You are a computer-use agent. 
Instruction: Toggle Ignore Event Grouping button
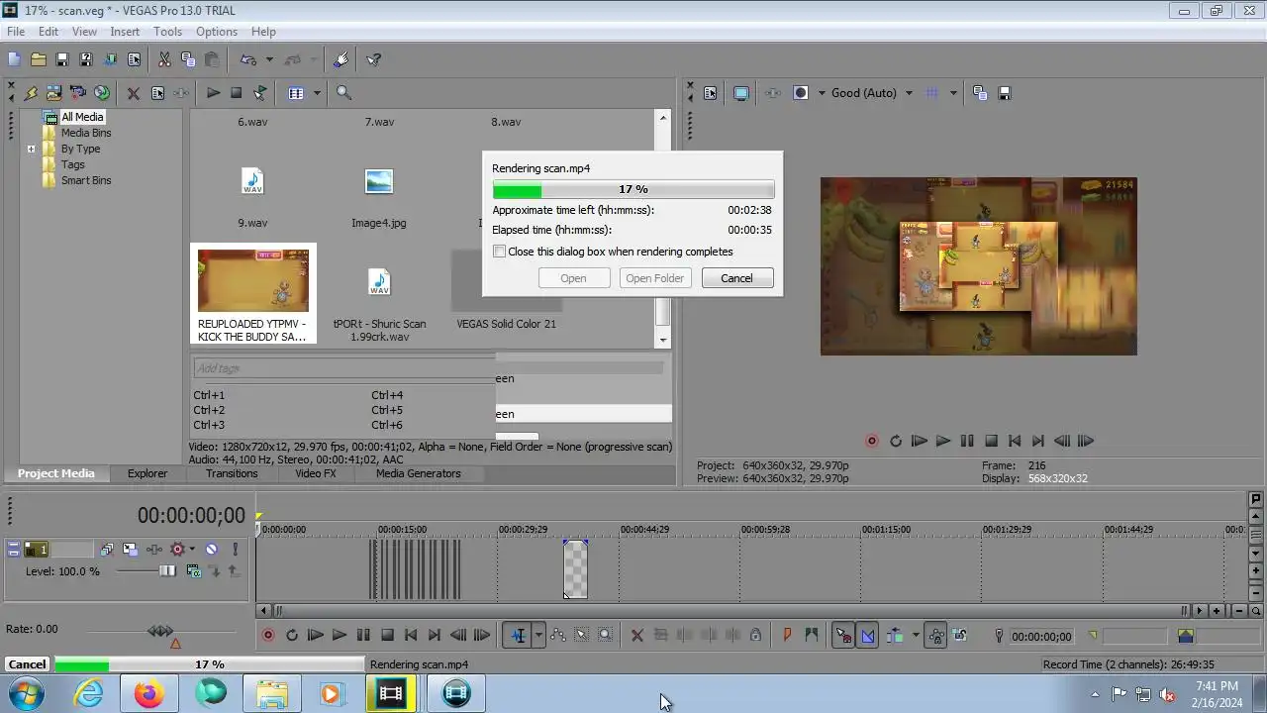(x=959, y=636)
